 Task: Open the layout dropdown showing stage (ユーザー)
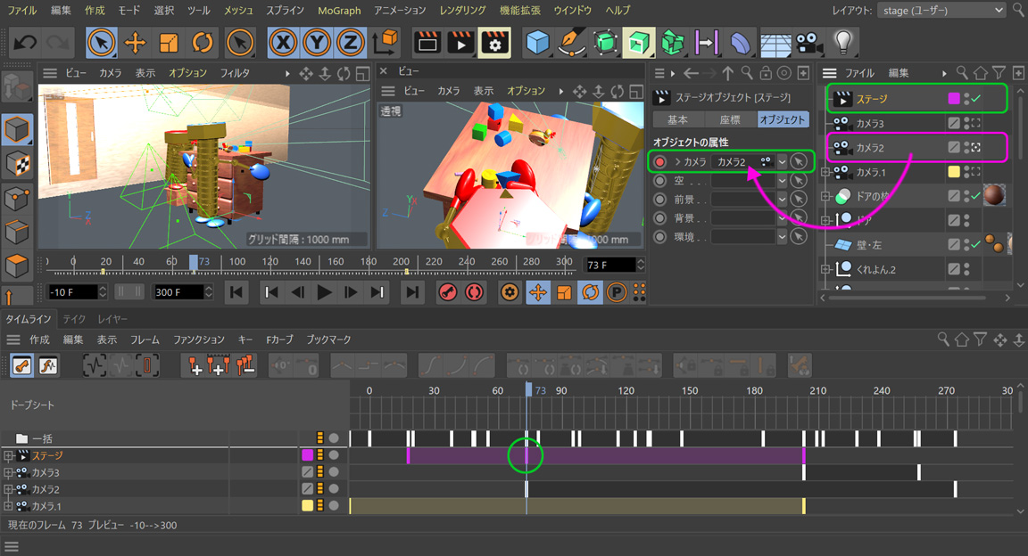(940, 10)
